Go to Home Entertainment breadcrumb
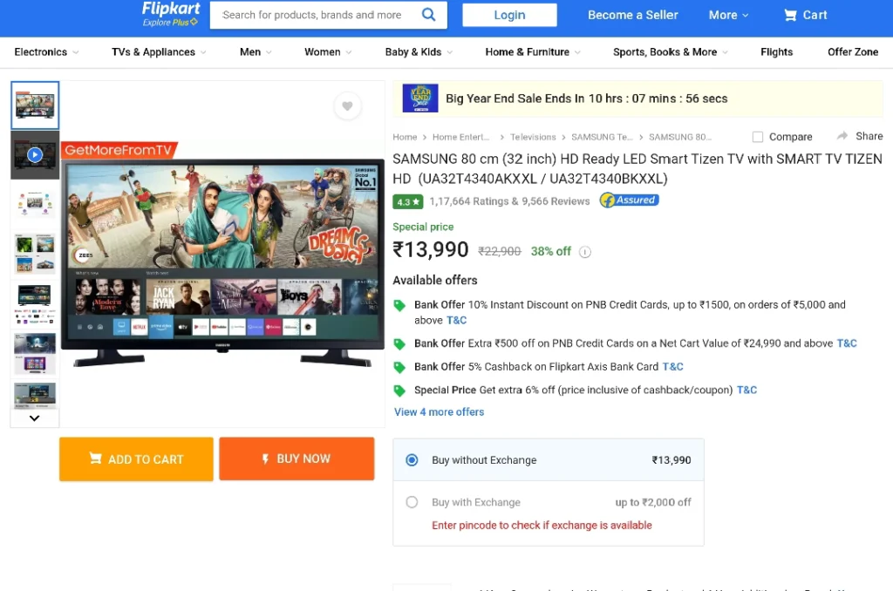This screenshot has width=893, height=591. click(460, 137)
